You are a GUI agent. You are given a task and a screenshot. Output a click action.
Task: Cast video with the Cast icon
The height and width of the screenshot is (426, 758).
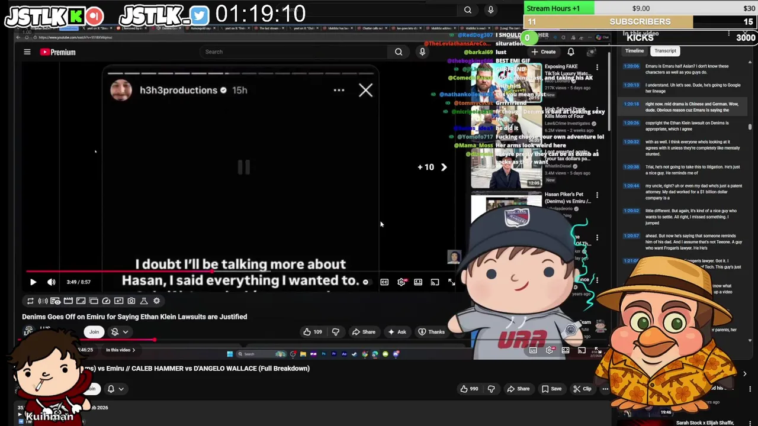(435, 282)
